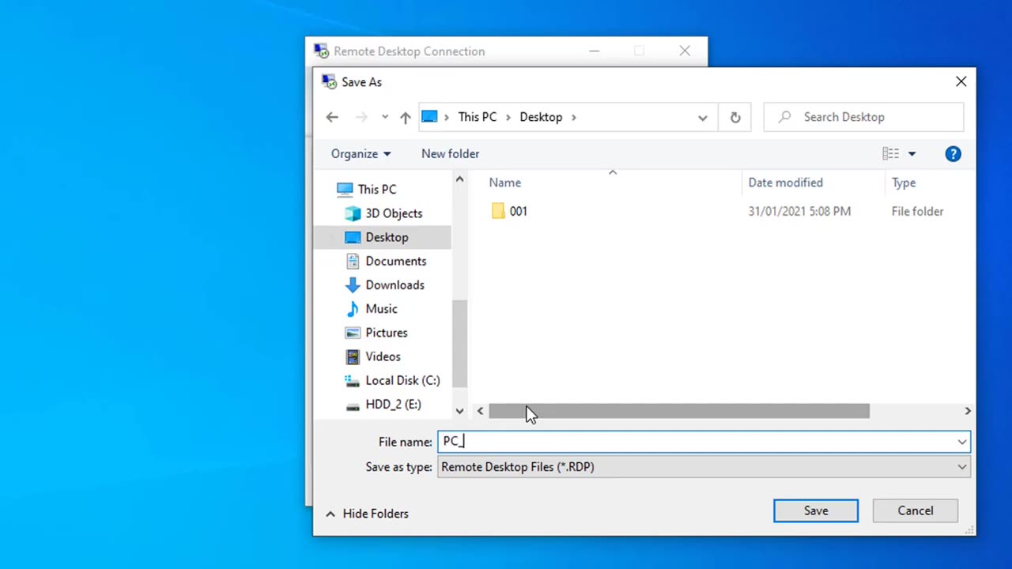Image resolution: width=1012 pixels, height=569 pixels.
Task: Click the Videos filmstrip icon
Action: [x=353, y=356]
